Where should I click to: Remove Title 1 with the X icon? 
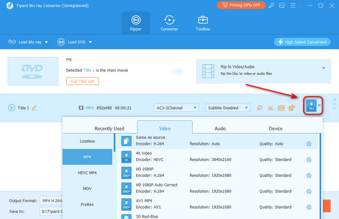click(335, 99)
